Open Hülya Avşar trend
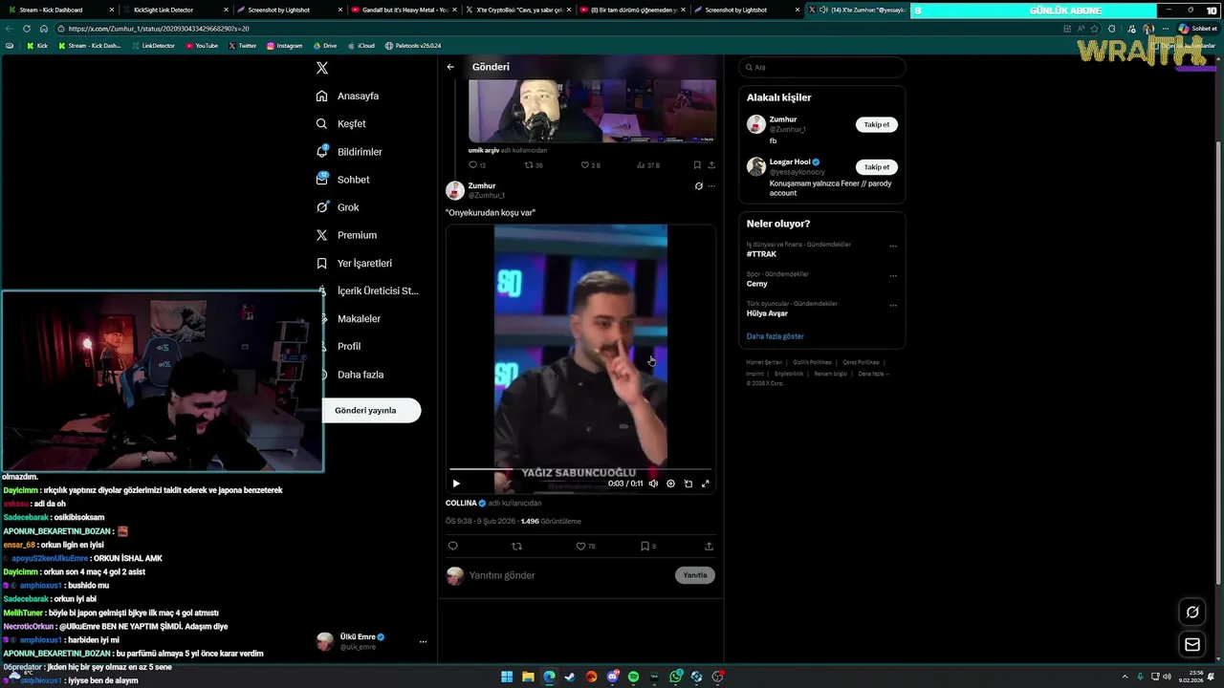The width and height of the screenshot is (1224, 688). pyautogui.click(x=767, y=313)
